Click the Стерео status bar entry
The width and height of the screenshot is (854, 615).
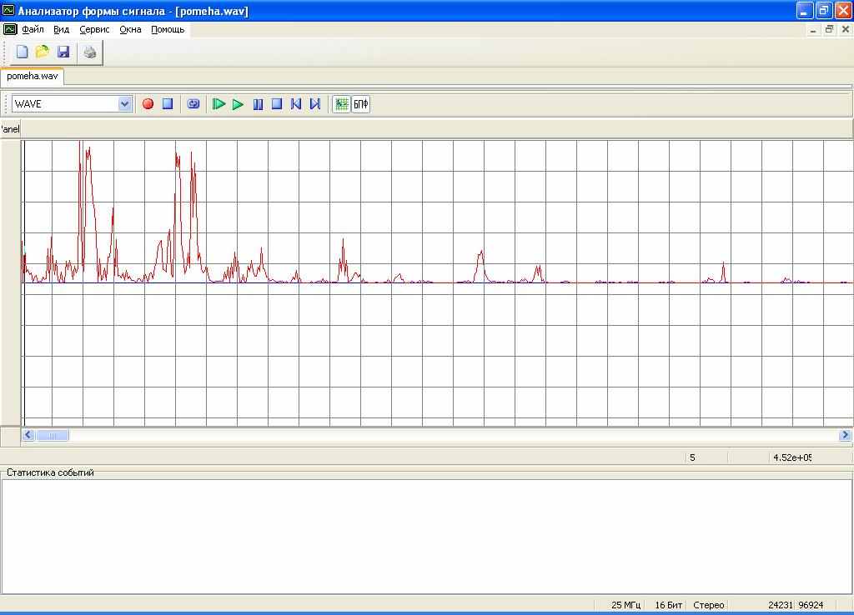coord(709,605)
